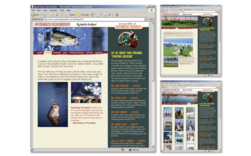Expand the Address bar dropdown arrow
Viewport: 251px width, 156px height.
[x=145, y=19]
